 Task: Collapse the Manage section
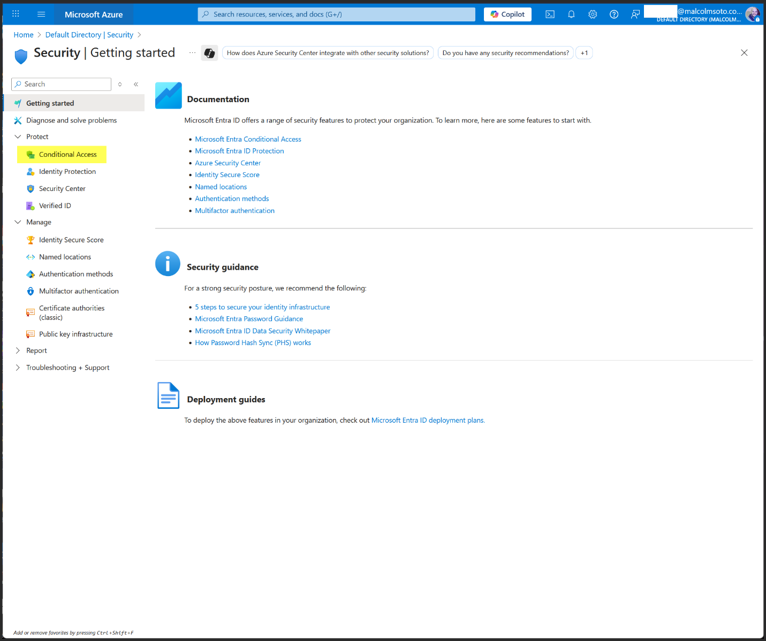coord(18,222)
